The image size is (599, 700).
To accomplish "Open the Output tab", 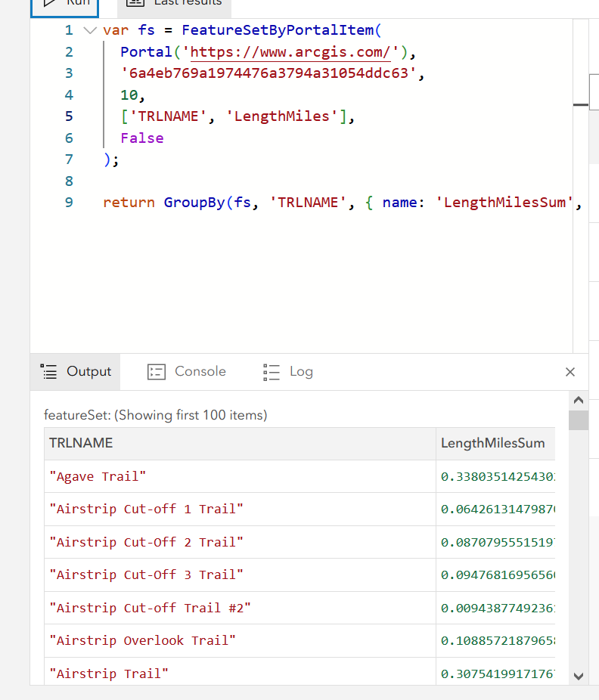I will pyautogui.click(x=88, y=371).
